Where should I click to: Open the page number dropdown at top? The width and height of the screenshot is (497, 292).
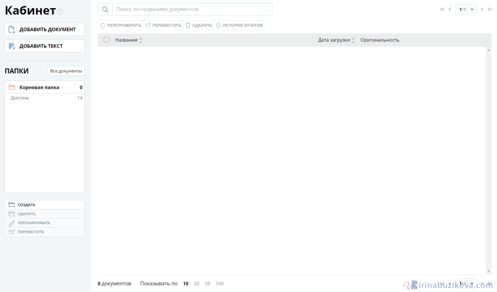pos(472,9)
